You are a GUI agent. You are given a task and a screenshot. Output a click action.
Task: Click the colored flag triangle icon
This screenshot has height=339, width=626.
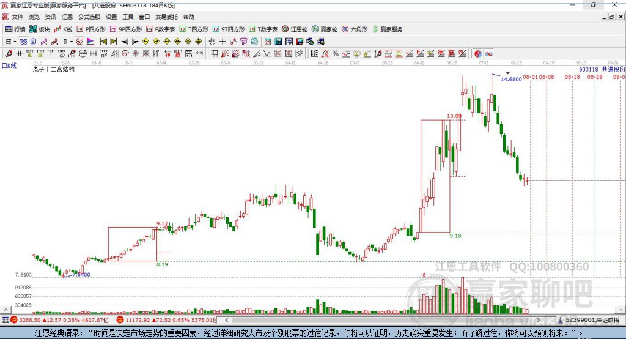pos(90,42)
